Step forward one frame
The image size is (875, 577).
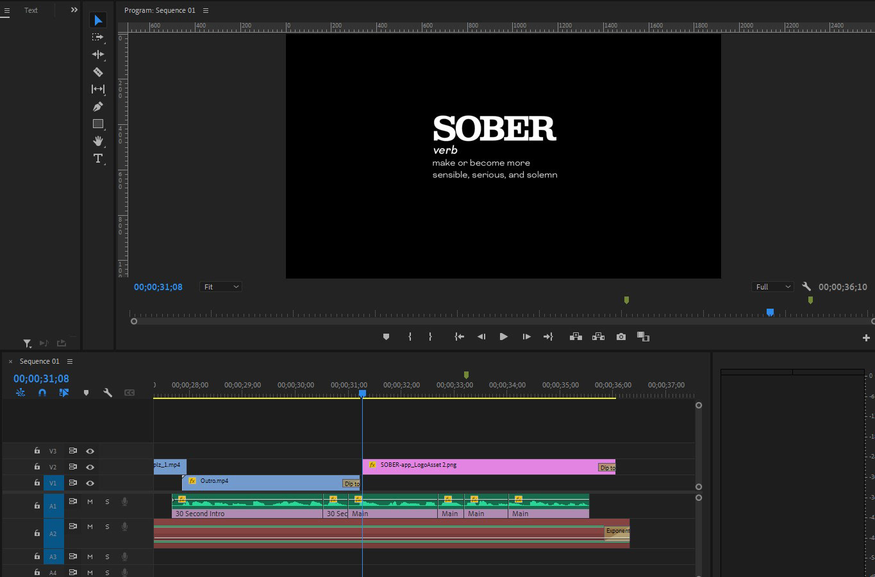tap(526, 337)
